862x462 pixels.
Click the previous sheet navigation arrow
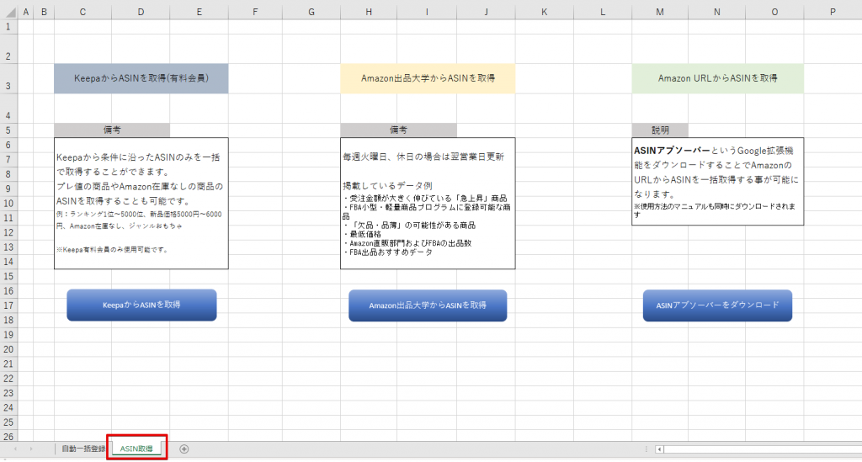(x=15, y=449)
